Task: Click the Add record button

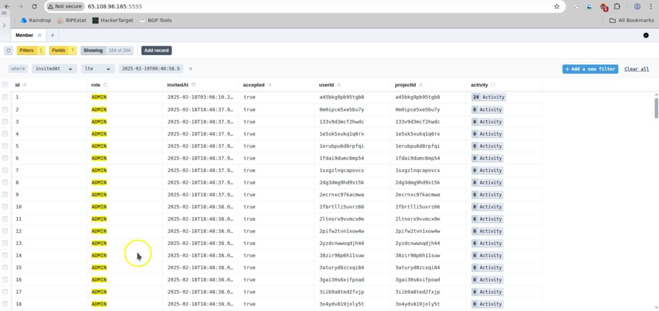Action: coord(156,50)
